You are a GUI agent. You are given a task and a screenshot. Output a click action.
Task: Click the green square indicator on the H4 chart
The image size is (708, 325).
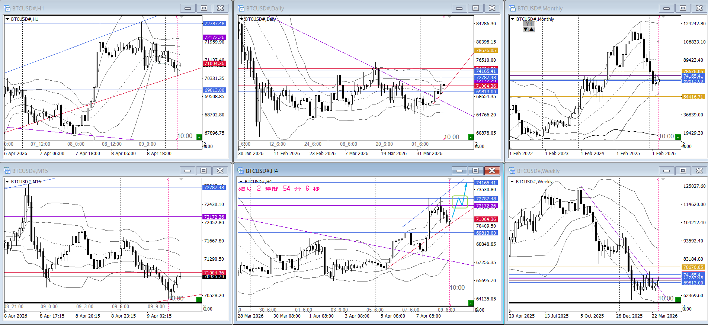471,303
